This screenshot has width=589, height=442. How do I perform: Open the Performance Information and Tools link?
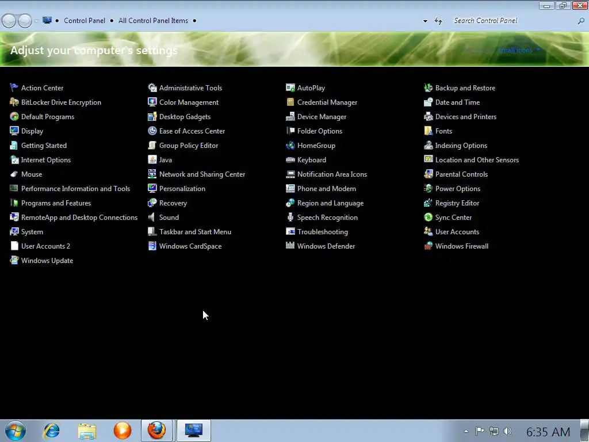[75, 189]
